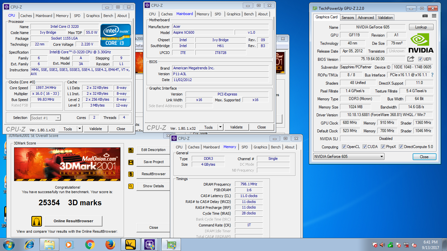Switch to Advanced tab in GPU-Z

(x=366, y=18)
